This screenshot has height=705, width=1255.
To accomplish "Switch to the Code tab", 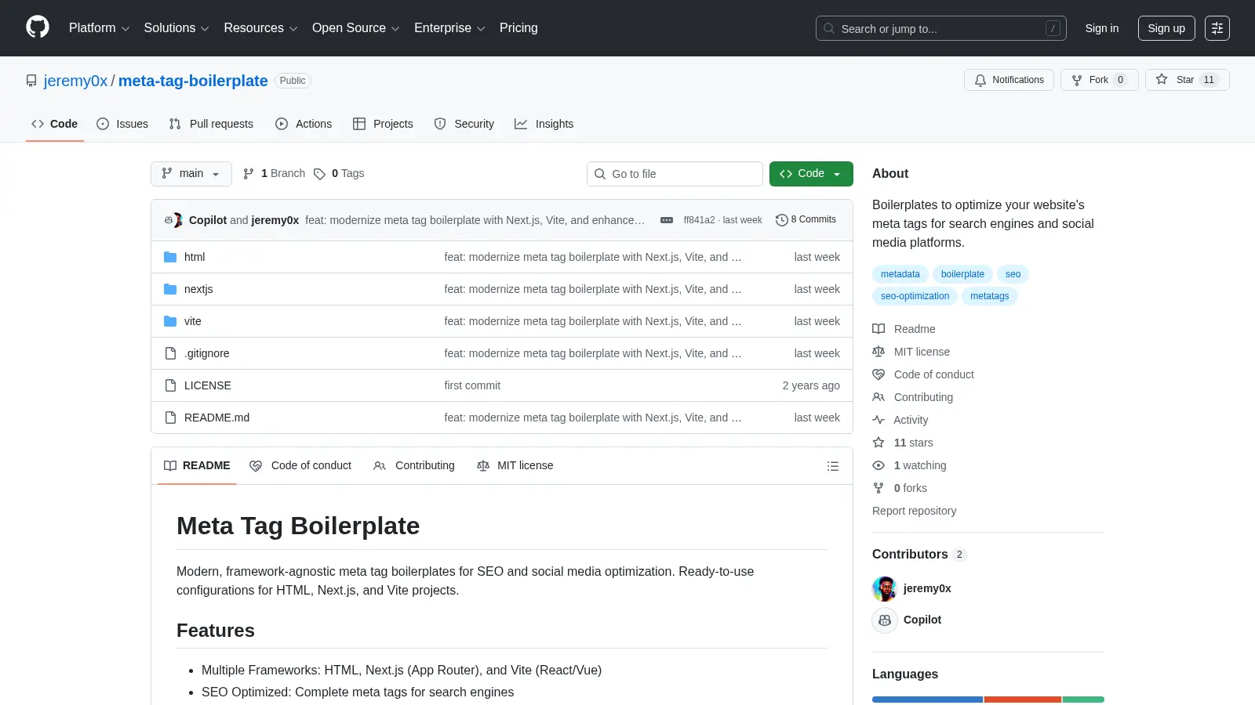I will (55, 124).
